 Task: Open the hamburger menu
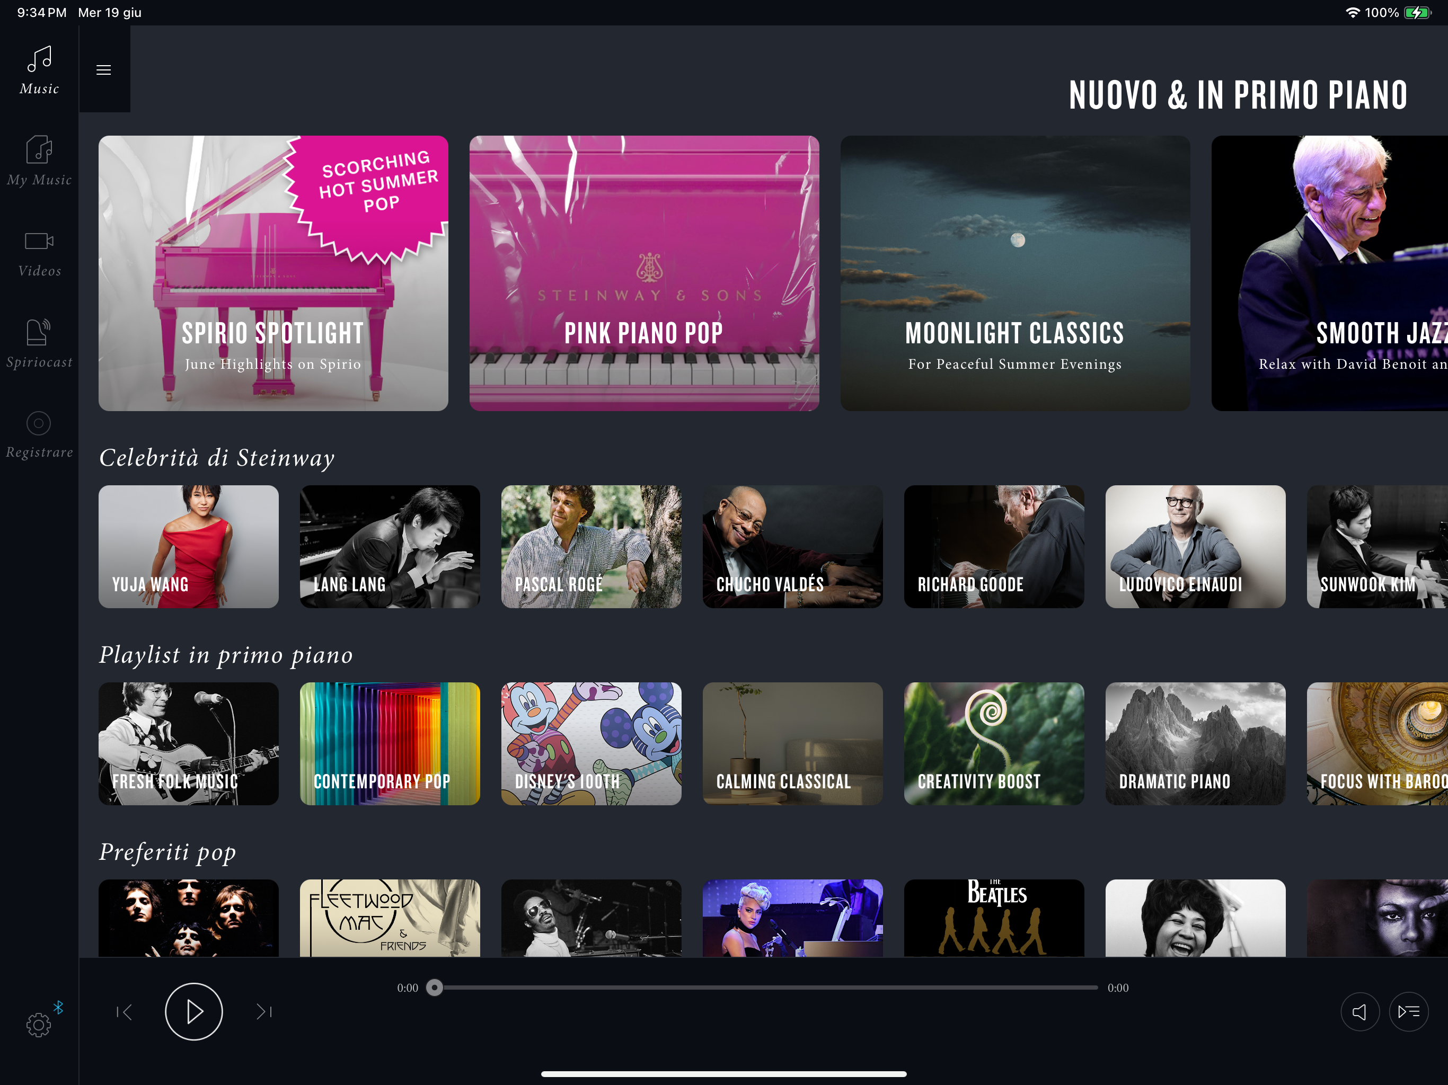coord(103,69)
